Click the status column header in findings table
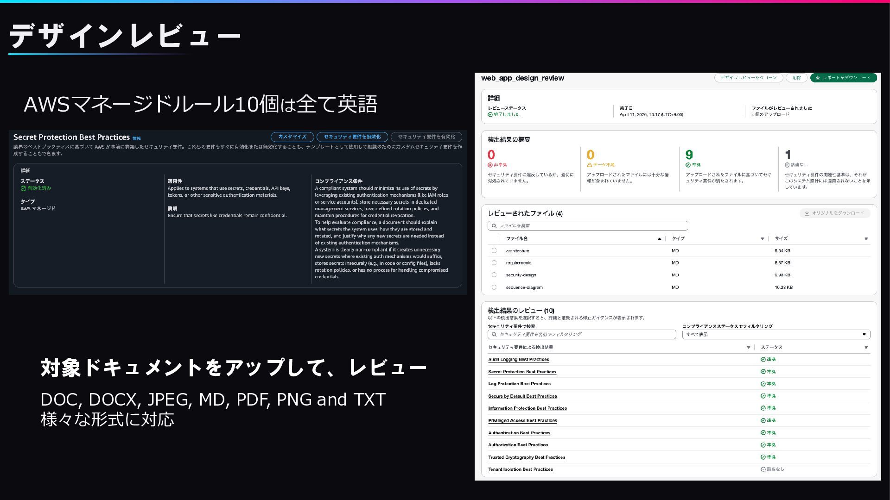The width and height of the screenshot is (890, 500). pyautogui.click(x=771, y=347)
